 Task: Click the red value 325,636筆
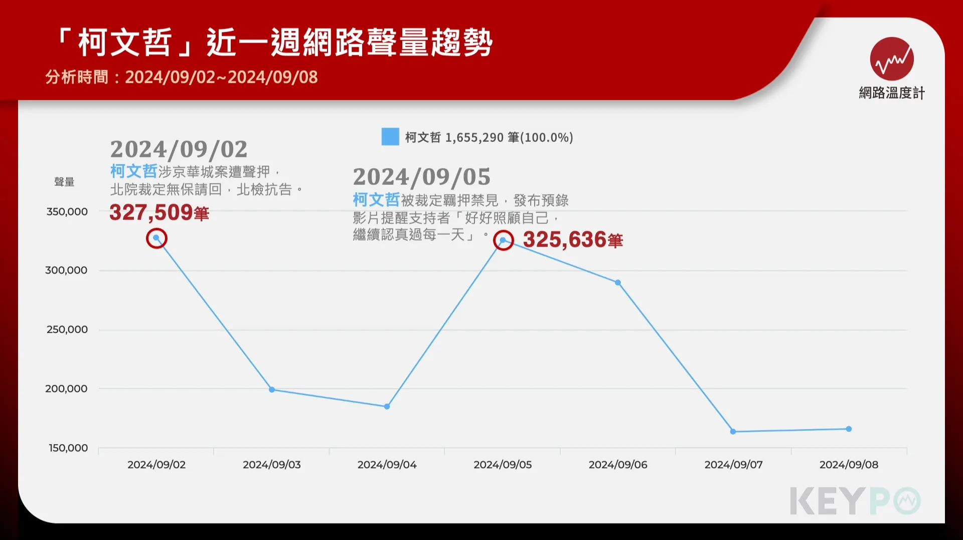point(573,239)
